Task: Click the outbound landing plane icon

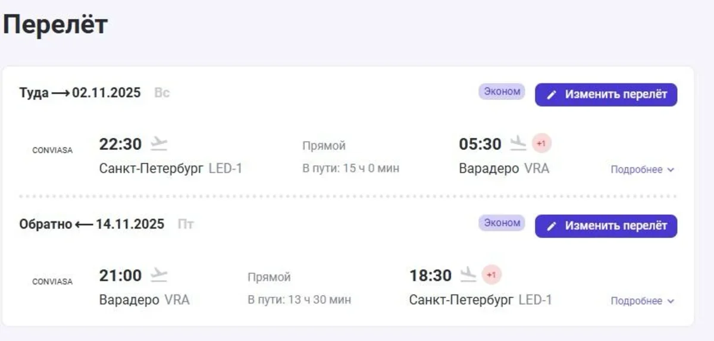Action: click(x=519, y=143)
